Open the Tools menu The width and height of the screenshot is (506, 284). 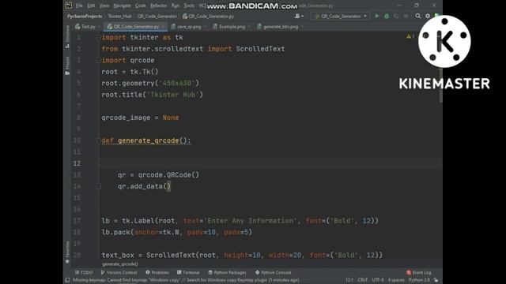coord(189,6)
